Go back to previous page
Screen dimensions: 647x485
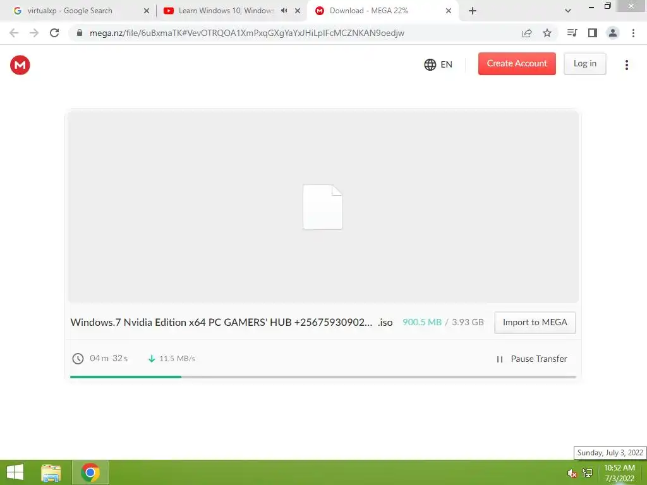coord(14,33)
